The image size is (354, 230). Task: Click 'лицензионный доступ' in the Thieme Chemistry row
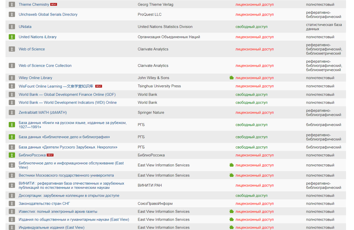pyautogui.click(x=255, y=4)
